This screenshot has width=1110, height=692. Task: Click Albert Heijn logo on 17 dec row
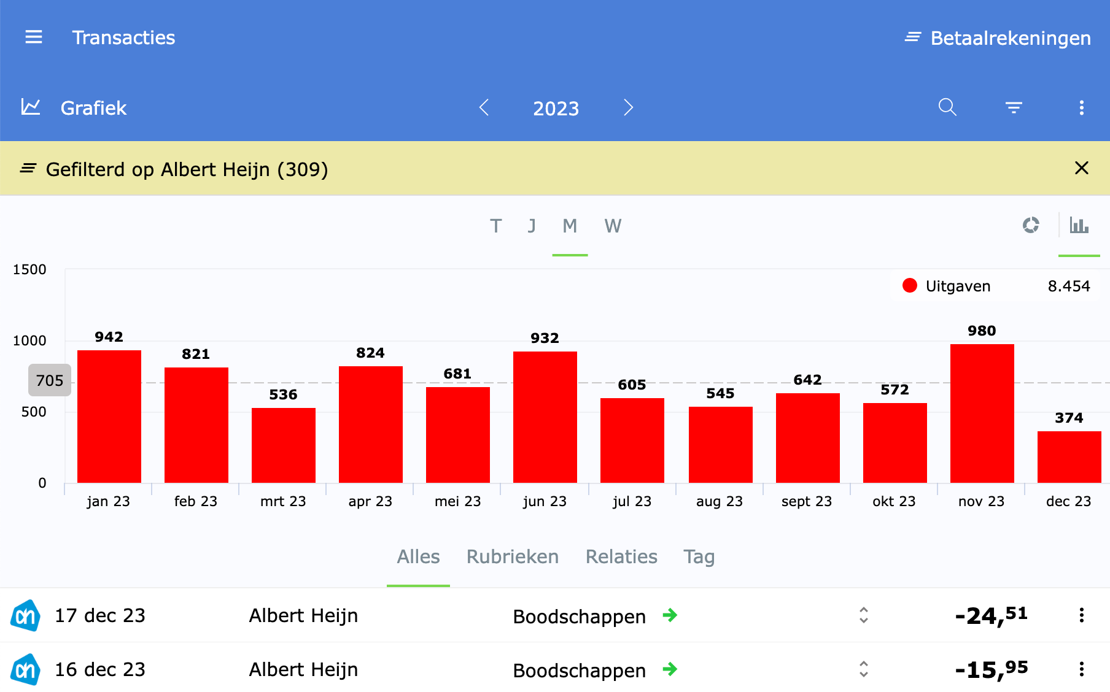[26, 615]
